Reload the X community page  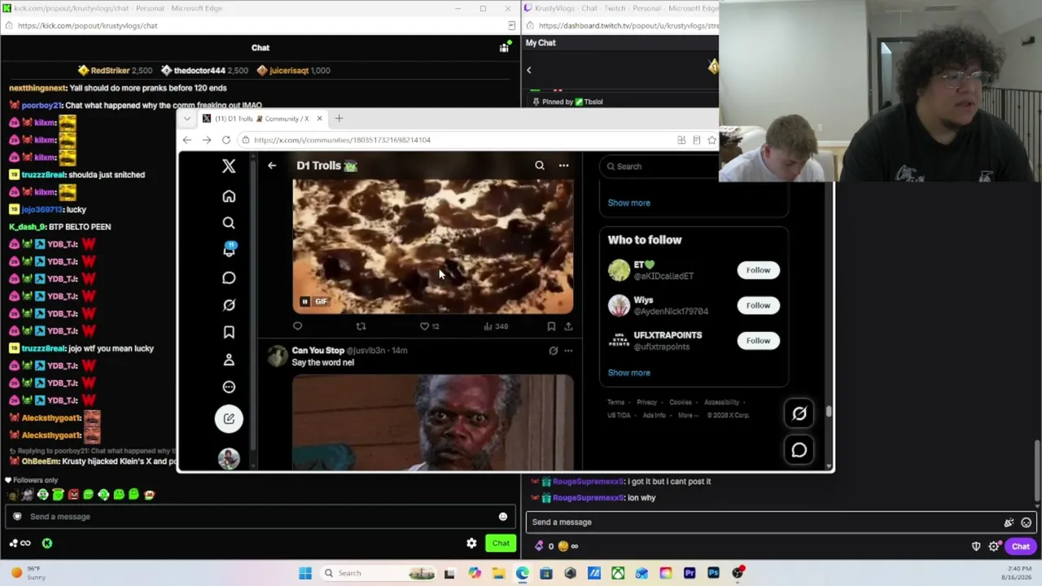pos(226,140)
